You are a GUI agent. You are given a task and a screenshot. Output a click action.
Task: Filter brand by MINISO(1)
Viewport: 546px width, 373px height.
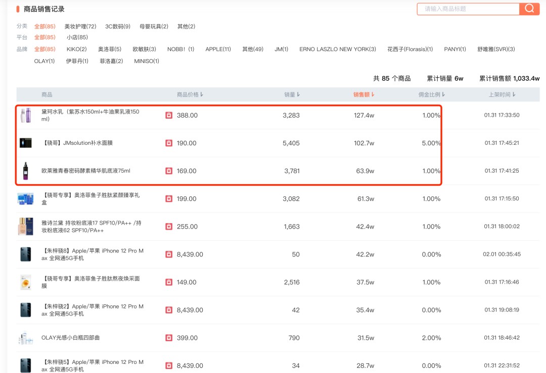(x=147, y=61)
